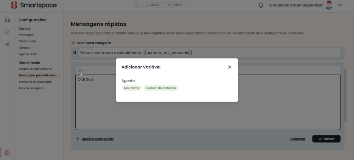Click the headset icon in left sidebar
This screenshot has height=160, width=354.
(x=7, y=20)
